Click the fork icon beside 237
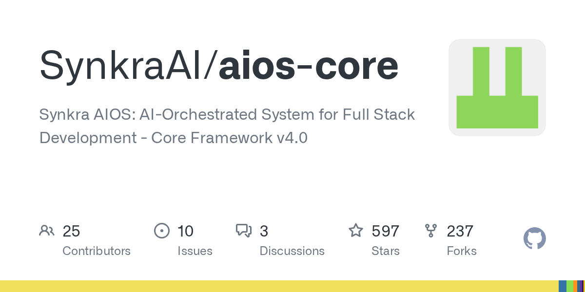This screenshot has width=585, height=292. click(431, 231)
